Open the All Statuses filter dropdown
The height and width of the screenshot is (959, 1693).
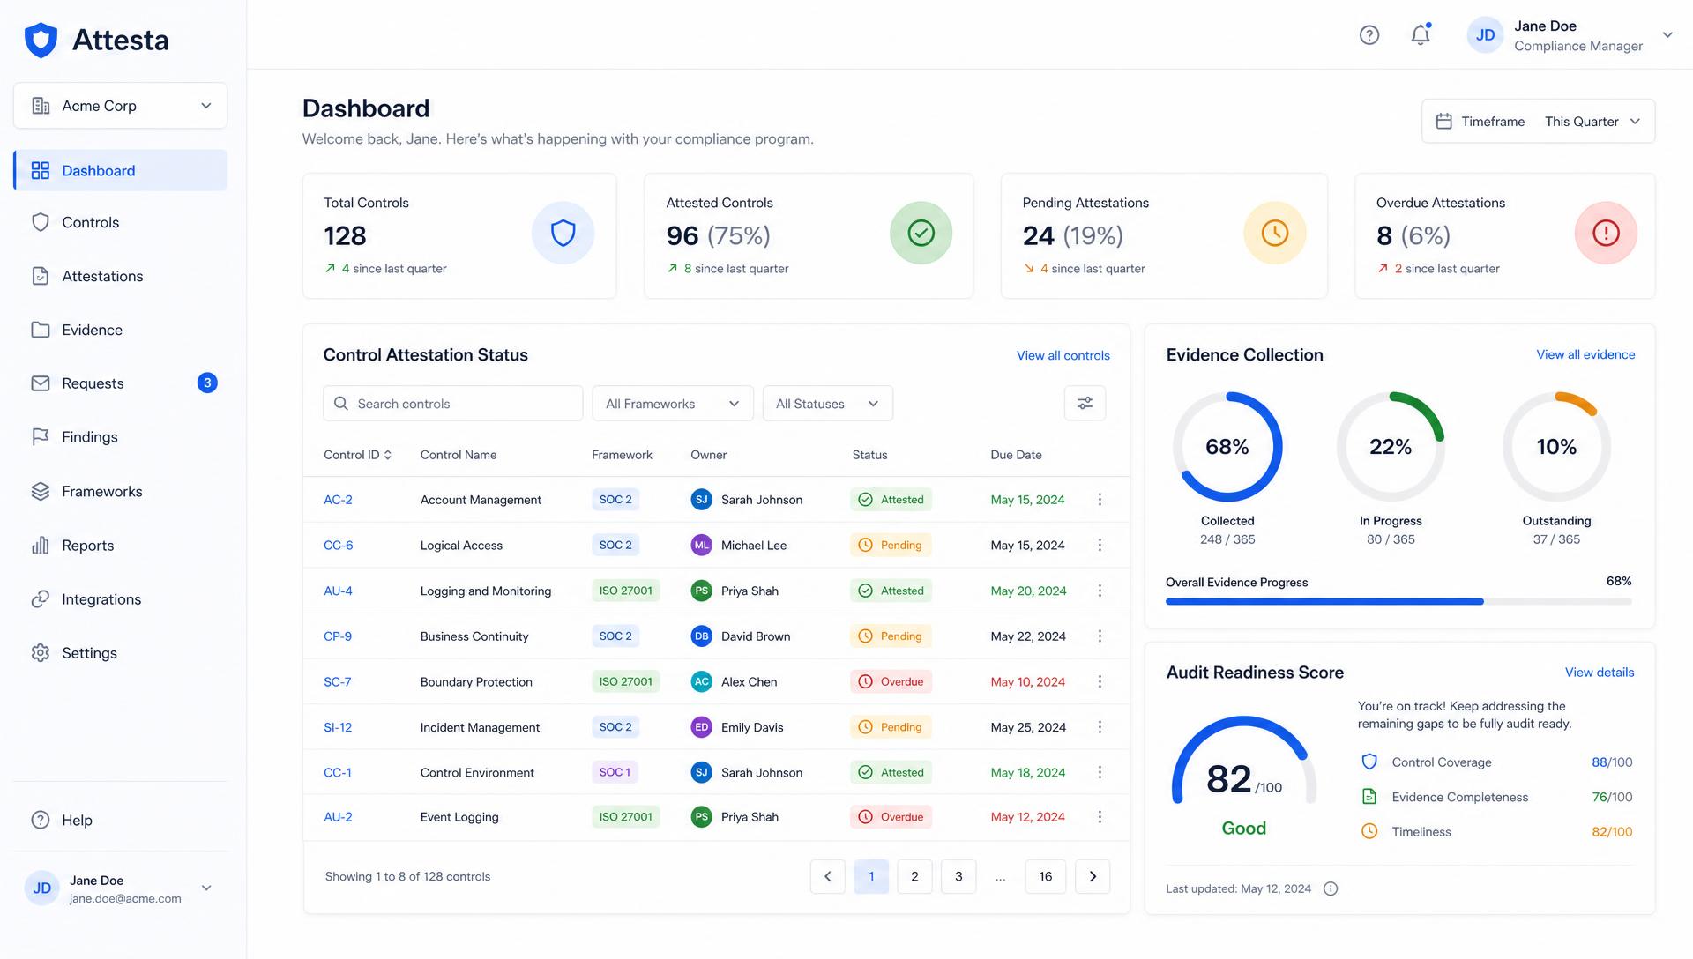pos(827,403)
